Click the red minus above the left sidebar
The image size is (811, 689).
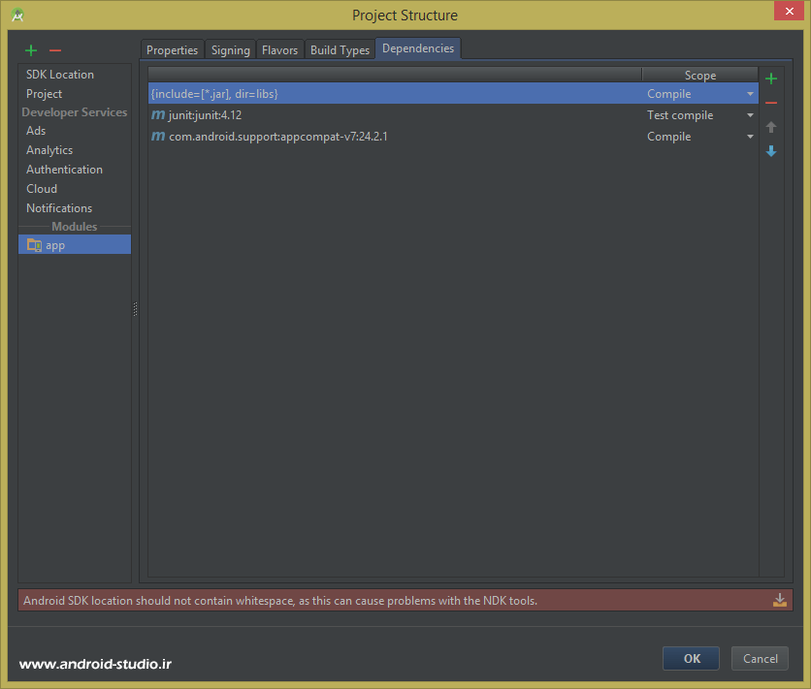(55, 49)
